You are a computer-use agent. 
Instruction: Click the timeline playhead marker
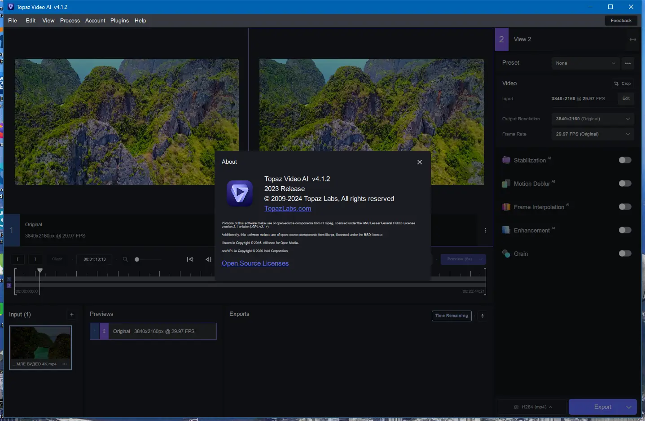[40, 271]
